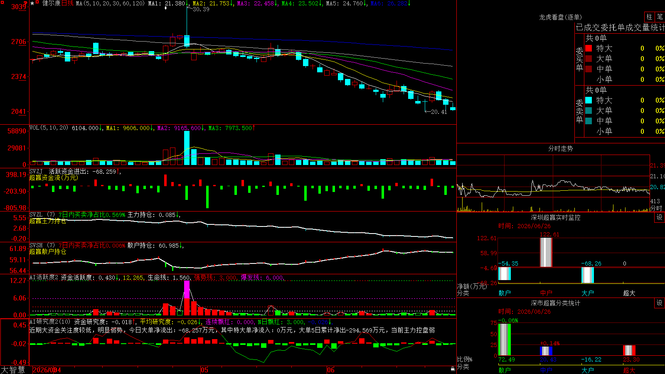Click the 已成交委托单成交量统计 header
Screen dimensions: 665x374
click(x=620, y=27)
